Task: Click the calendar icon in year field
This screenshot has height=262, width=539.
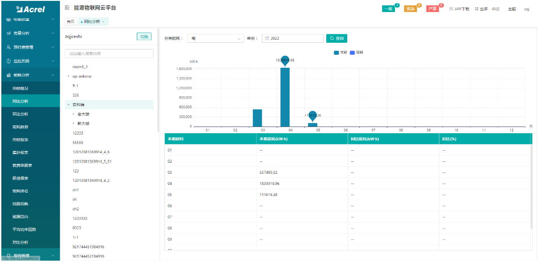Action: (x=267, y=38)
